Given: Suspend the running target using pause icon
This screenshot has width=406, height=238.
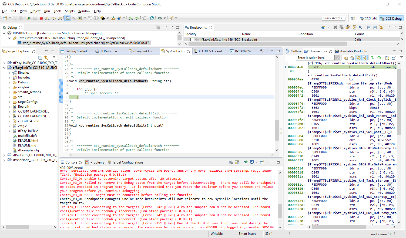Looking at the screenshot, I should point(35,18).
